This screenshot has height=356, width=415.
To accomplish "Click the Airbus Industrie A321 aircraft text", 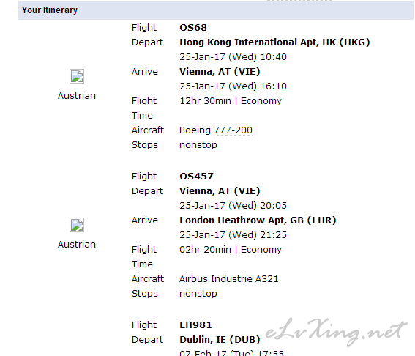I will [229, 279].
